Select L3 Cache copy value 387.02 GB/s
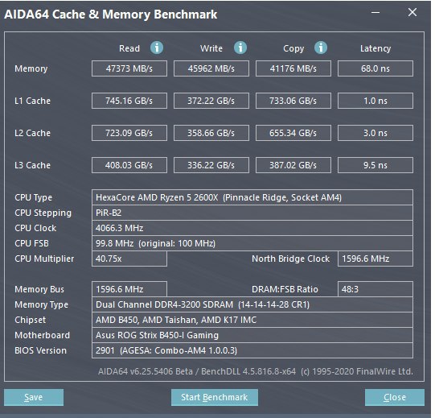435x418 pixels. [293, 165]
